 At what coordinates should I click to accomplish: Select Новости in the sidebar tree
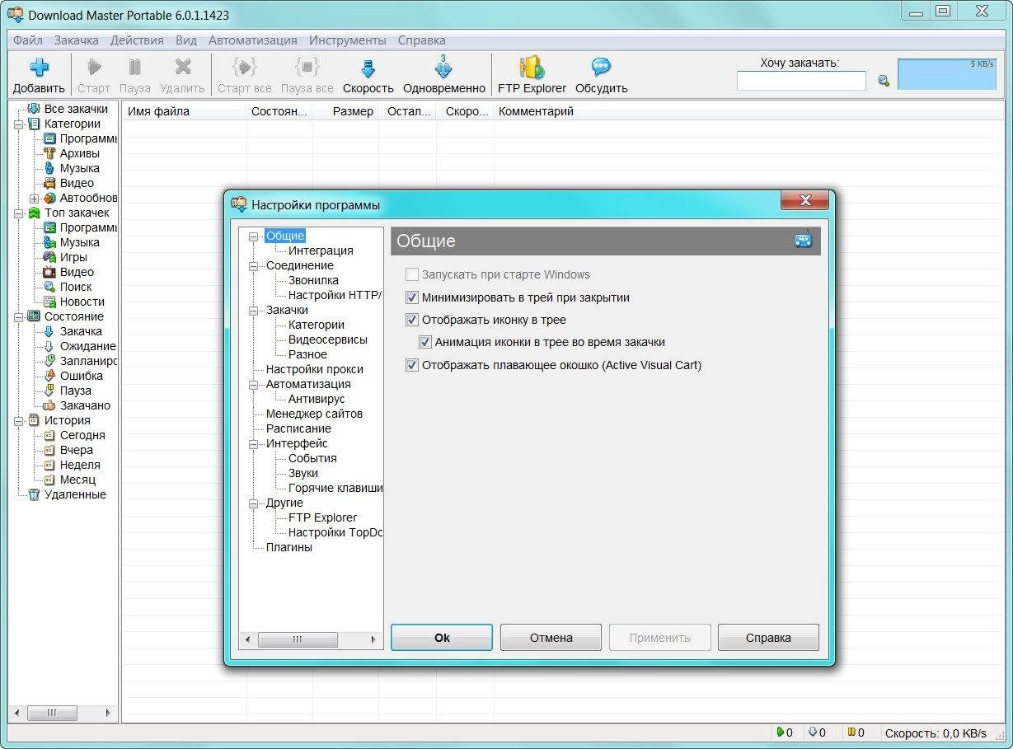click(x=82, y=302)
